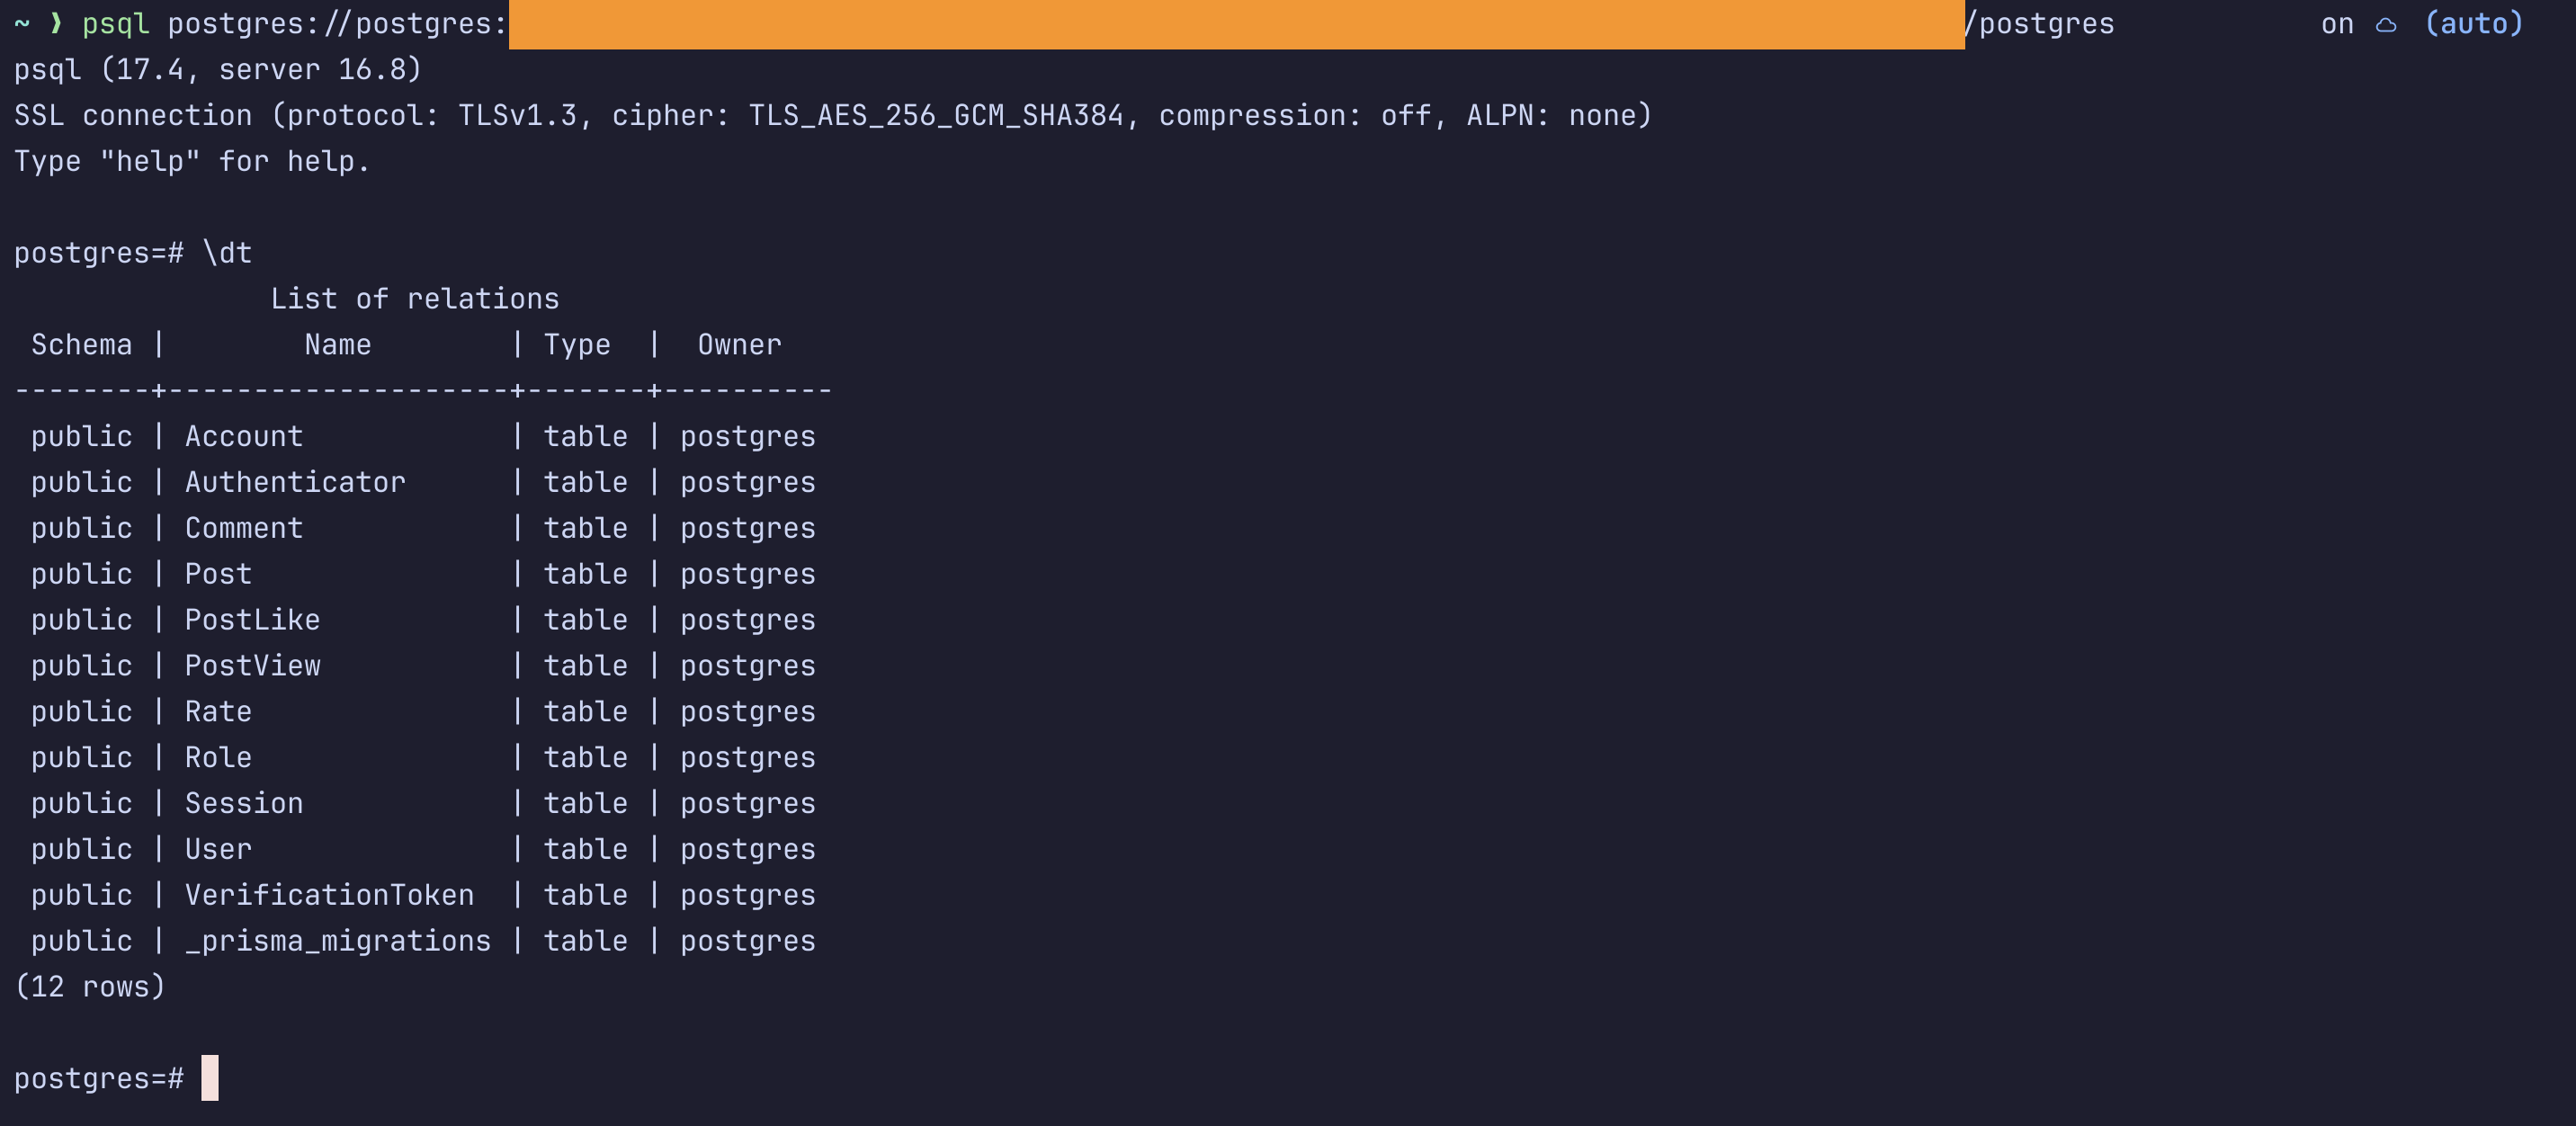Click the orange redacted connection string bar
This screenshot has width=2576, height=1126.
coord(1236,24)
